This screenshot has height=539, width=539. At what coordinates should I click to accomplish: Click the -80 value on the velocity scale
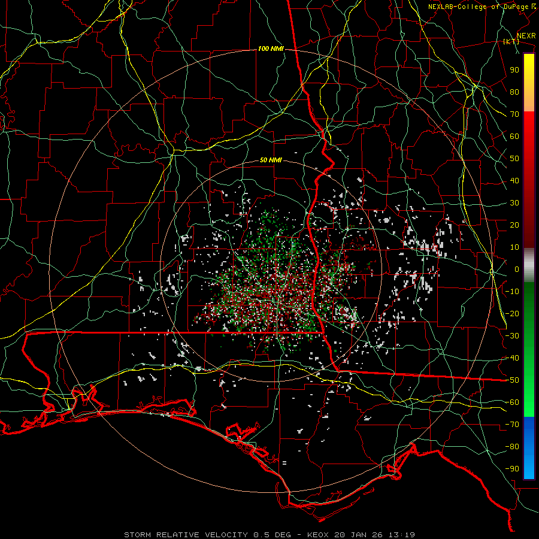tap(512, 447)
